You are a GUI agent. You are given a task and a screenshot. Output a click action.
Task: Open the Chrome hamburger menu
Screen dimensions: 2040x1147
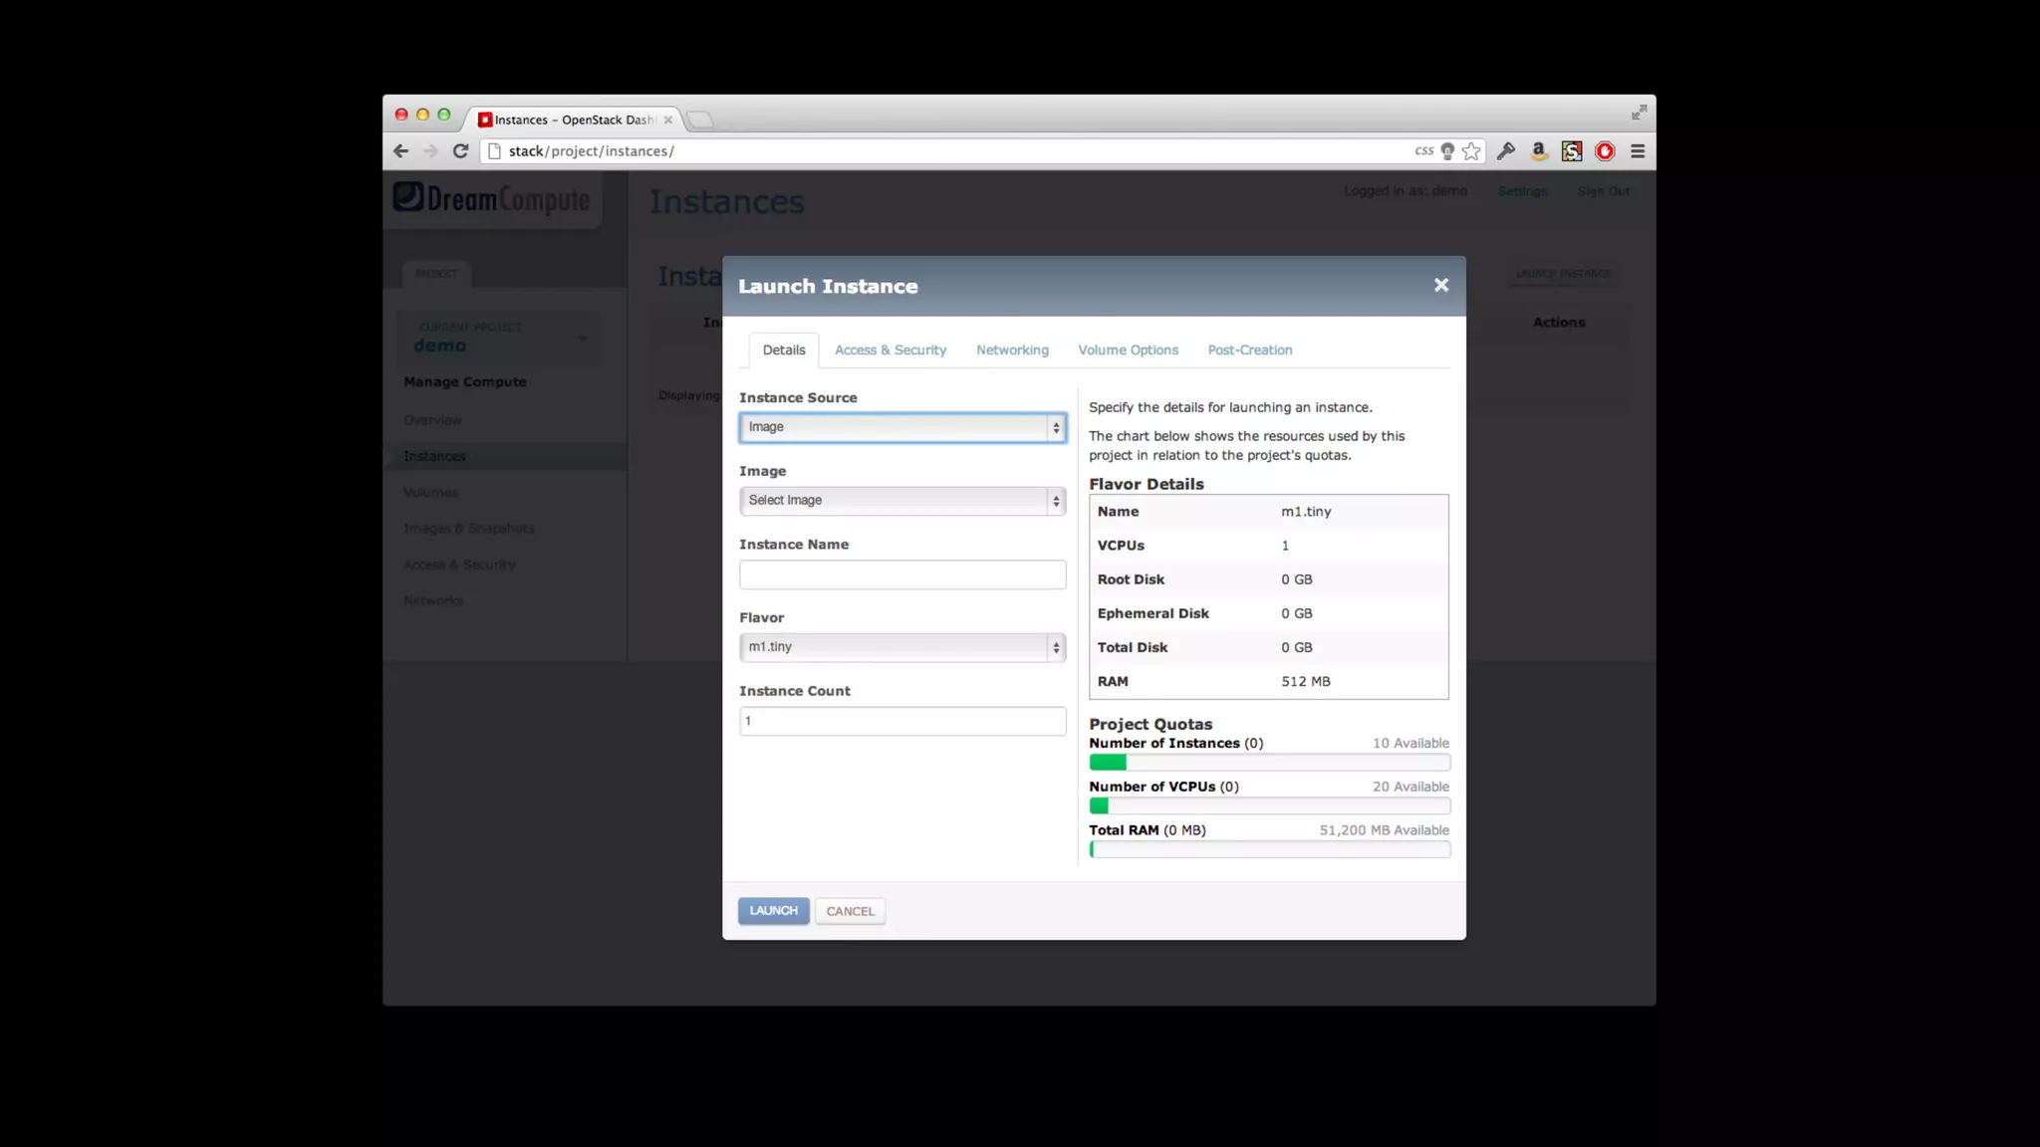click(x=1638, y=151)
